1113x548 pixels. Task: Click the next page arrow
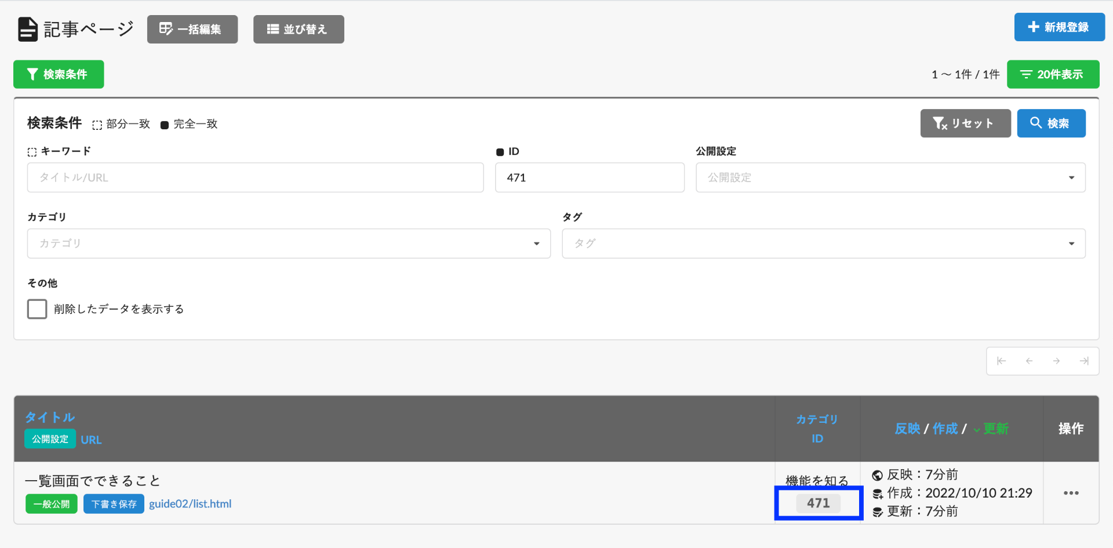[x=1057, y=361]
